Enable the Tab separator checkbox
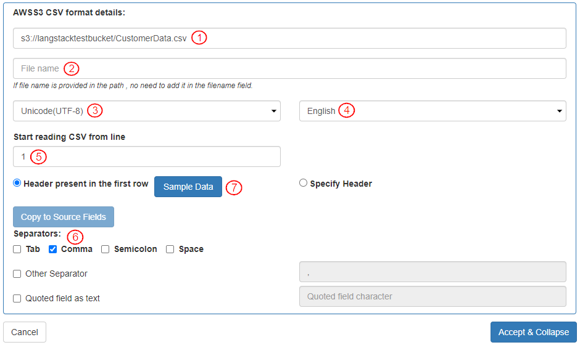This screenshot has height=345, width=580. 17,250
